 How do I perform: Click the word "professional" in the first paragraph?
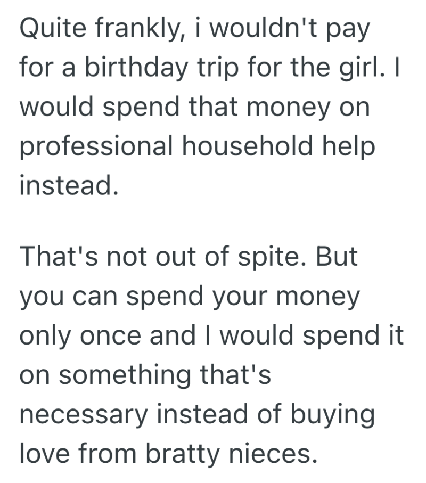pyautogui.click(x=96, y=145)
